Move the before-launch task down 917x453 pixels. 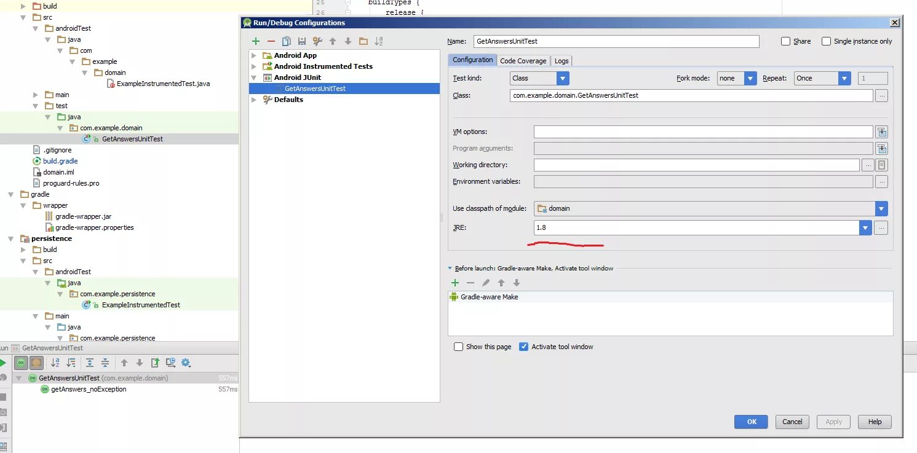[517, 283]
